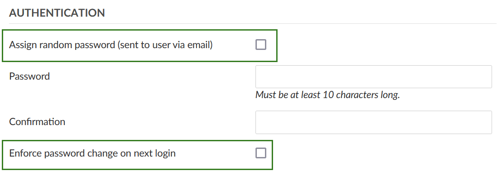Click the Assign random password label text
This screenshot has width=497, height=184.
pyautogui.click(x=110, y=45)
